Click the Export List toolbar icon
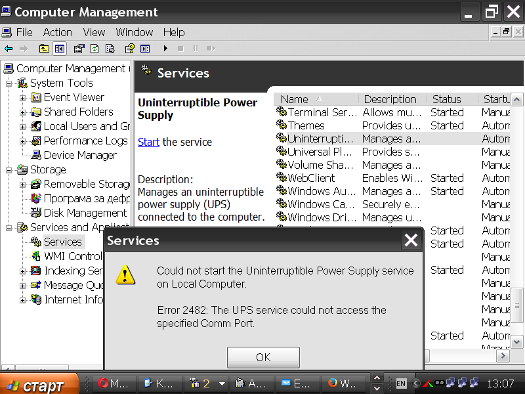Image resolution: width=525 pixels, height=394 pixels. pos(110,49)
